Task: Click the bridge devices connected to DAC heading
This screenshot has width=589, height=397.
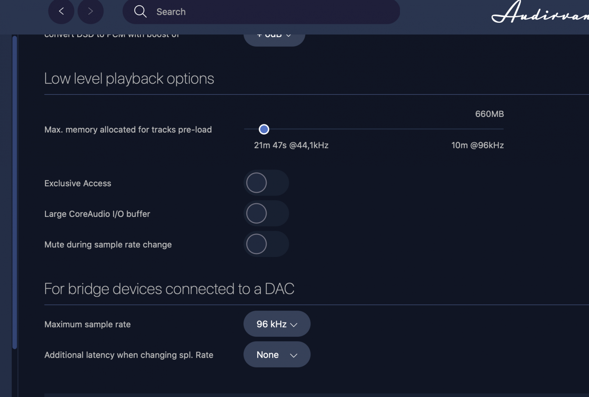Action: pyautogui.click(x=169, y=289)
